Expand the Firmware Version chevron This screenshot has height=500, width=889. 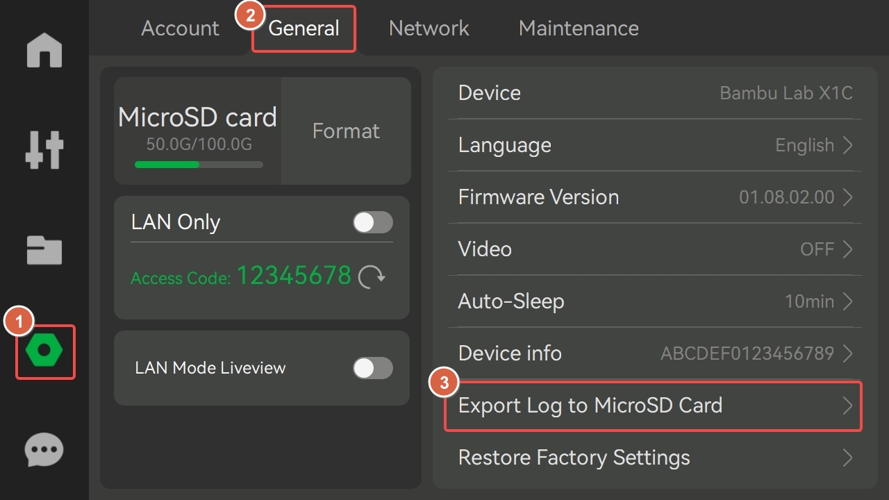847,197
